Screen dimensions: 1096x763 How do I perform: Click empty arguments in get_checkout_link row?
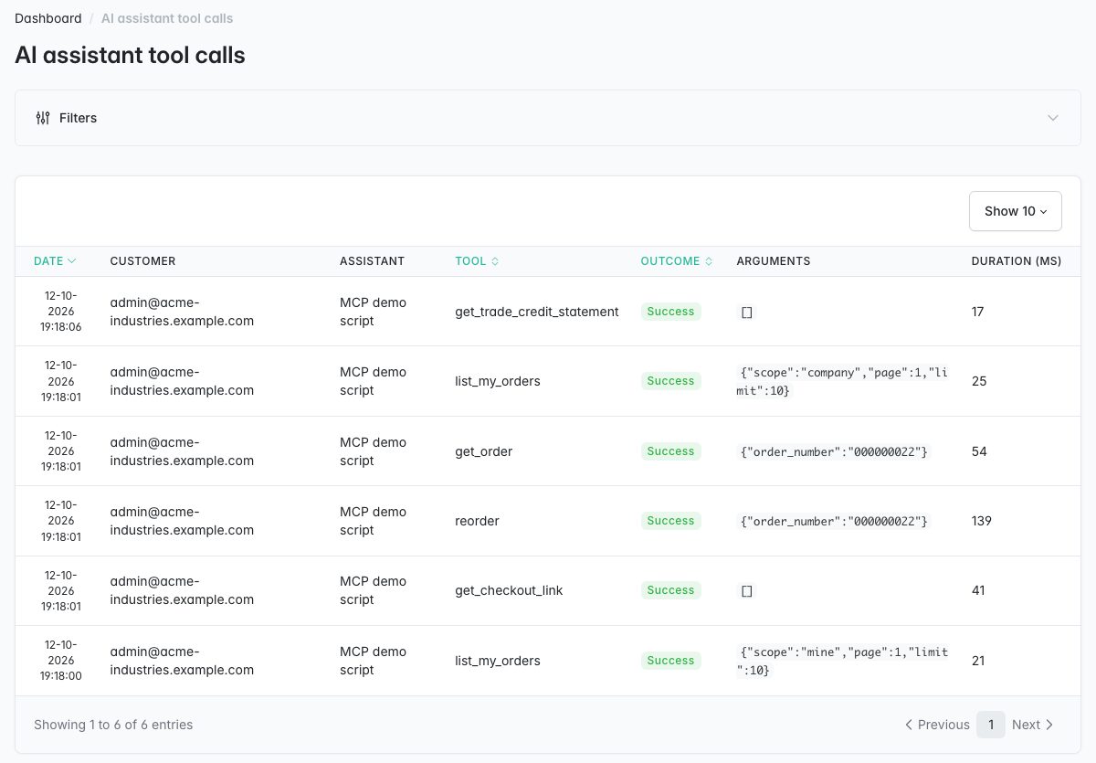[x=746, y=591]
